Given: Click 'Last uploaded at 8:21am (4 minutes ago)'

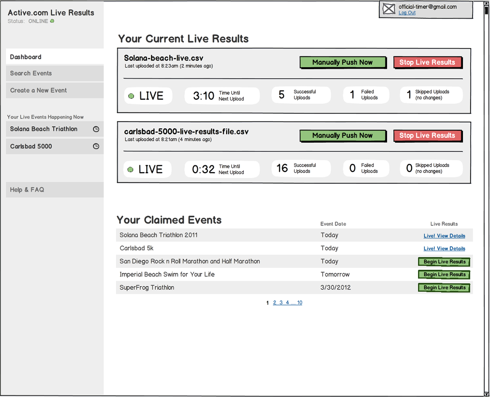Looking at the screenshot, I should coord(168,139).
